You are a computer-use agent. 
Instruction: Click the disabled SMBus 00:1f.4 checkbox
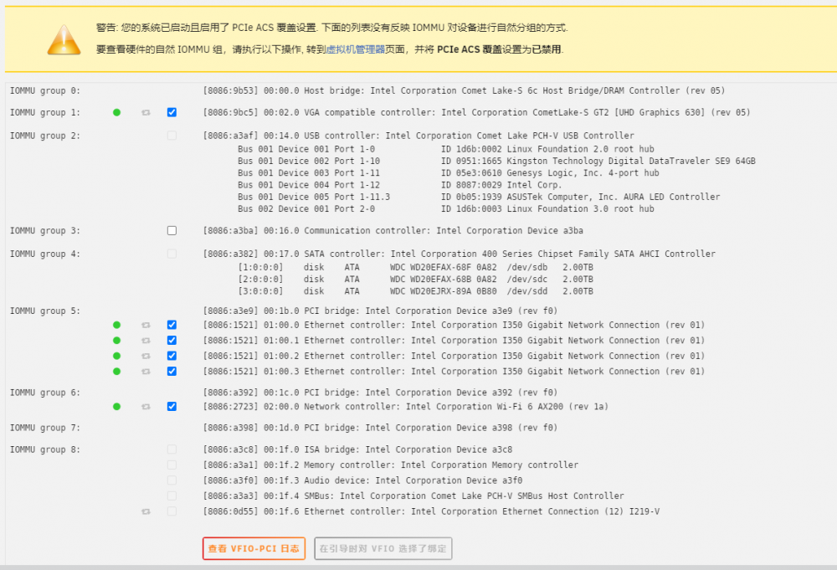(x=172, y=496)
